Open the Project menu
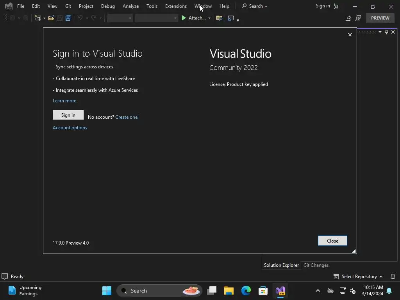Screen dimensions: 400x300 (86, 6)
